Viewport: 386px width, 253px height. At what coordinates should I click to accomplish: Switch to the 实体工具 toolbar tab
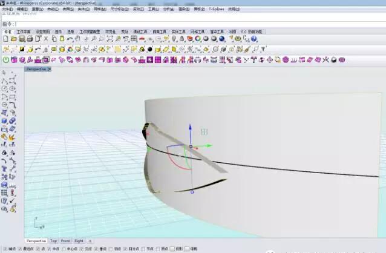178,32
